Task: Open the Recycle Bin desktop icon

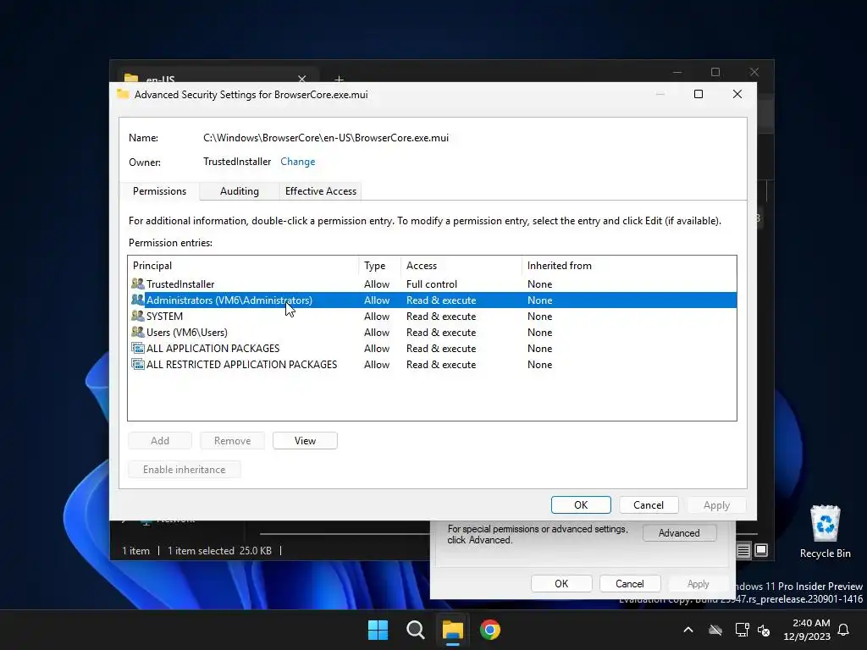Action: pyautogui.click(x=825, y=532)
